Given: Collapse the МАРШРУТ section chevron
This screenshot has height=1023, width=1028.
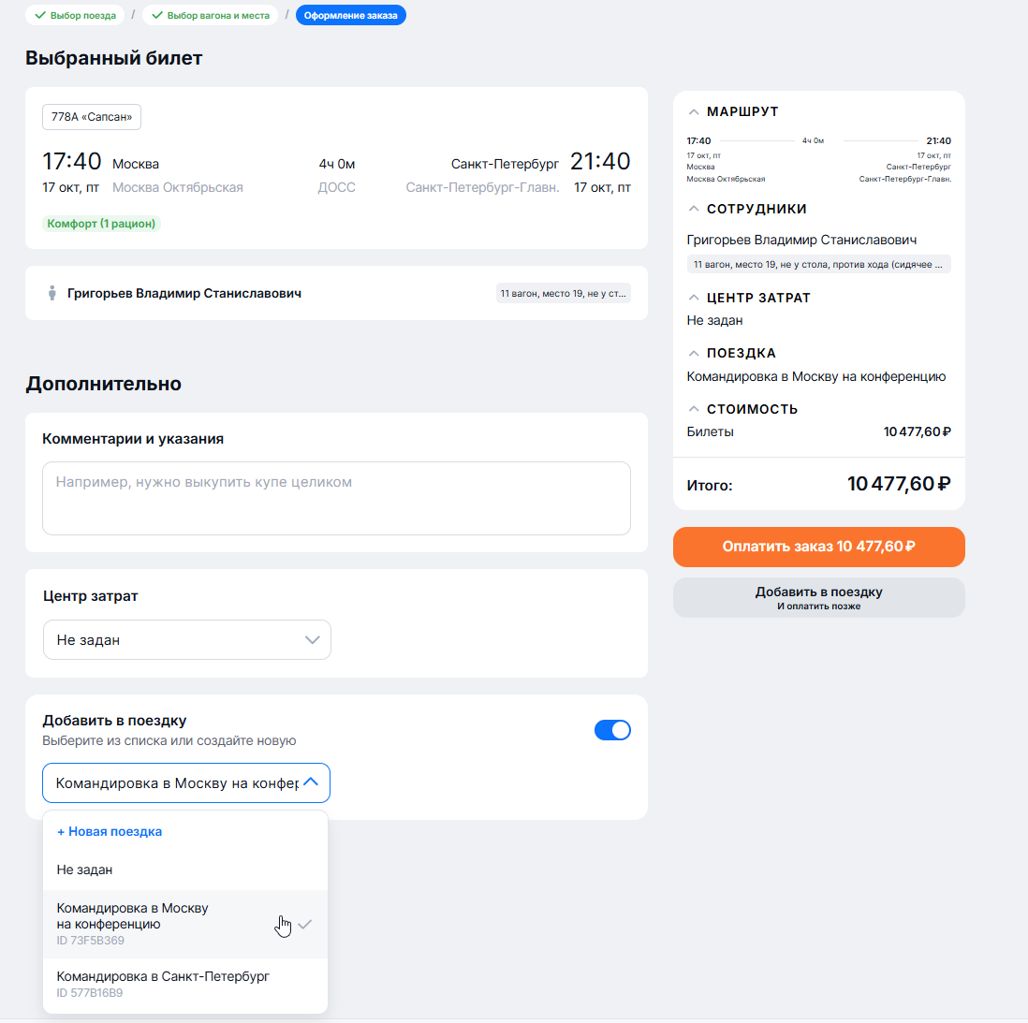Looking at the screenshot, I should click(694, 111).
